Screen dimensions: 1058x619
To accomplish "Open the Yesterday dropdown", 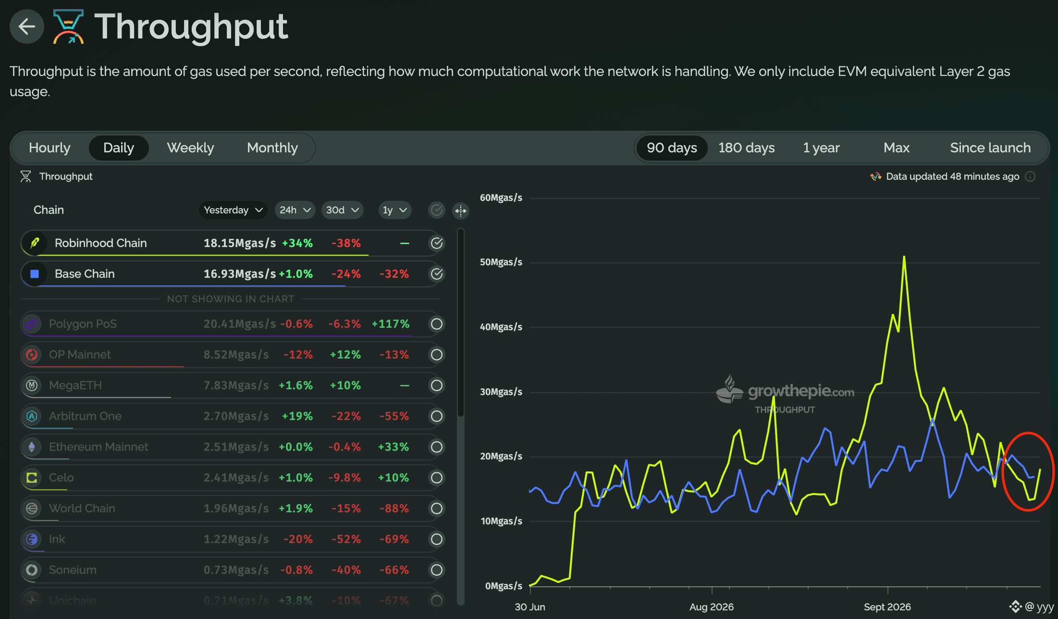I will point(233,210).
